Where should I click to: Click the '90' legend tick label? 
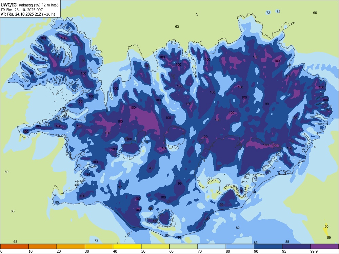256,251
